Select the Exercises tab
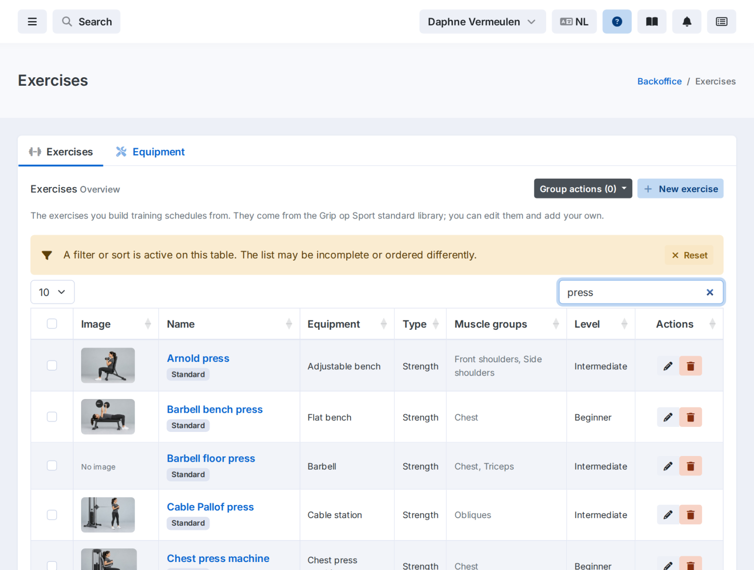The image size is (754, 570). tap(61, 152)
